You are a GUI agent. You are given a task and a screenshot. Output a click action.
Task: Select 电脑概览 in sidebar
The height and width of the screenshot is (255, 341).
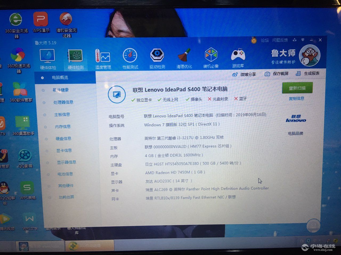pos(65,78)
